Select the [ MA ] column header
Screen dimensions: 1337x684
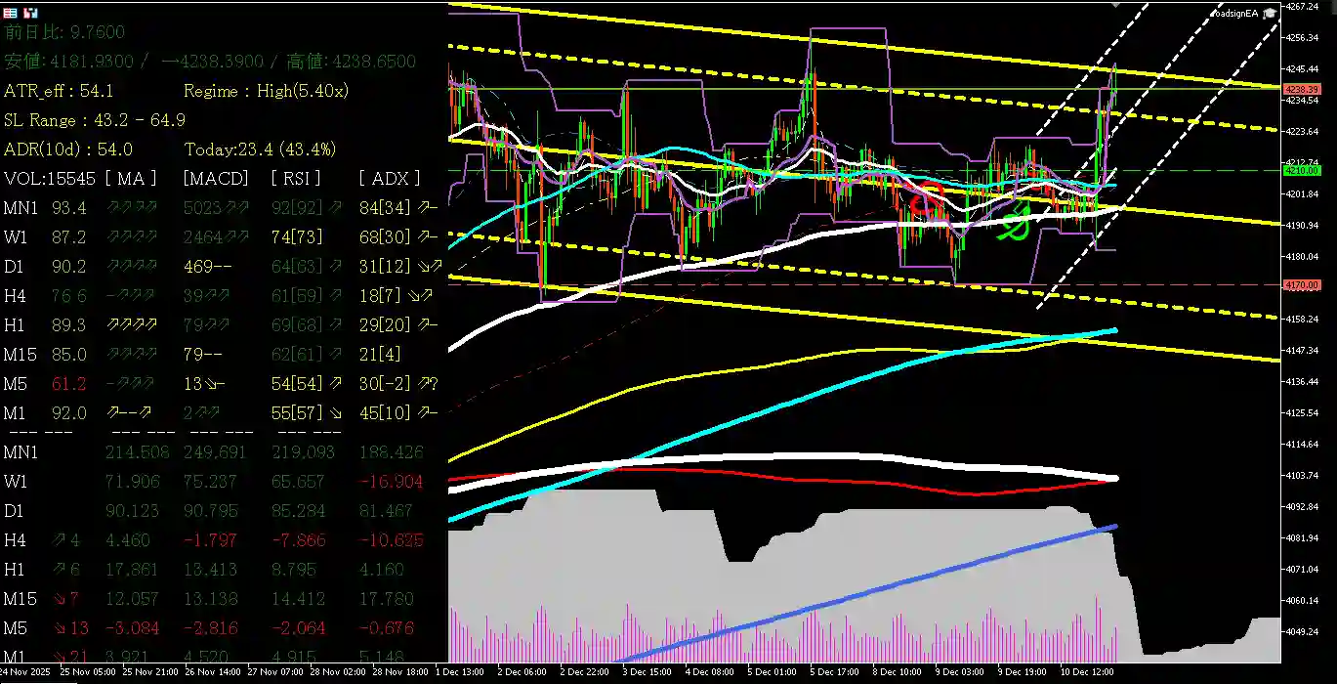click(x=131, y=178)
